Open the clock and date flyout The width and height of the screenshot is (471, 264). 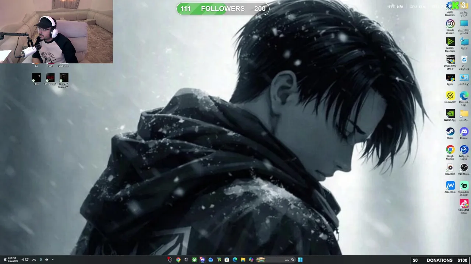tap(13, 260)
